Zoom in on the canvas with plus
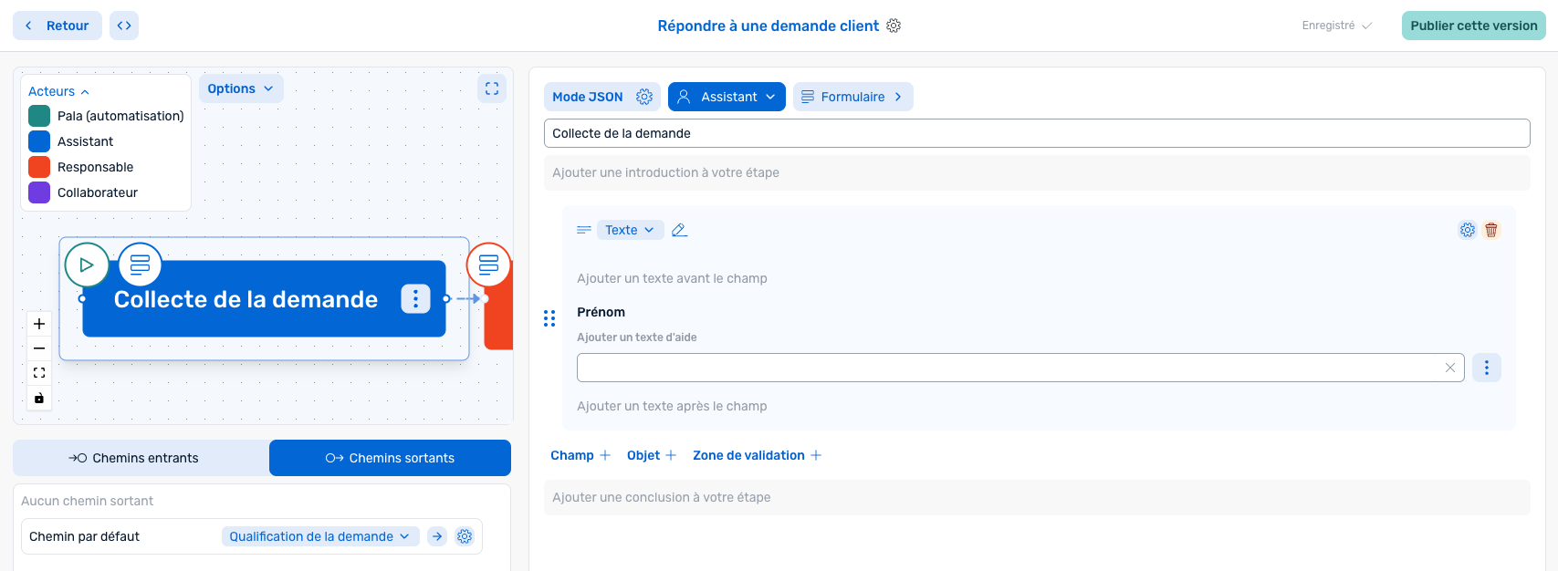This screenshot has width=1558, height=571. click(x=39, y=324)
